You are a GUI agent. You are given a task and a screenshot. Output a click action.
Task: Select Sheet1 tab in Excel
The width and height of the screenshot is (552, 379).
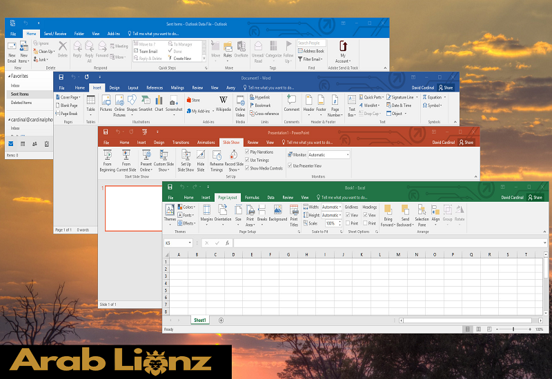pyautogui.click(x=200, y=320)
